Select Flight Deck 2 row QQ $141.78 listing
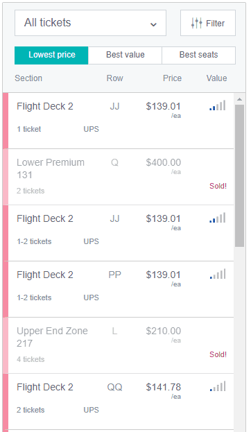 pos(118,401)
